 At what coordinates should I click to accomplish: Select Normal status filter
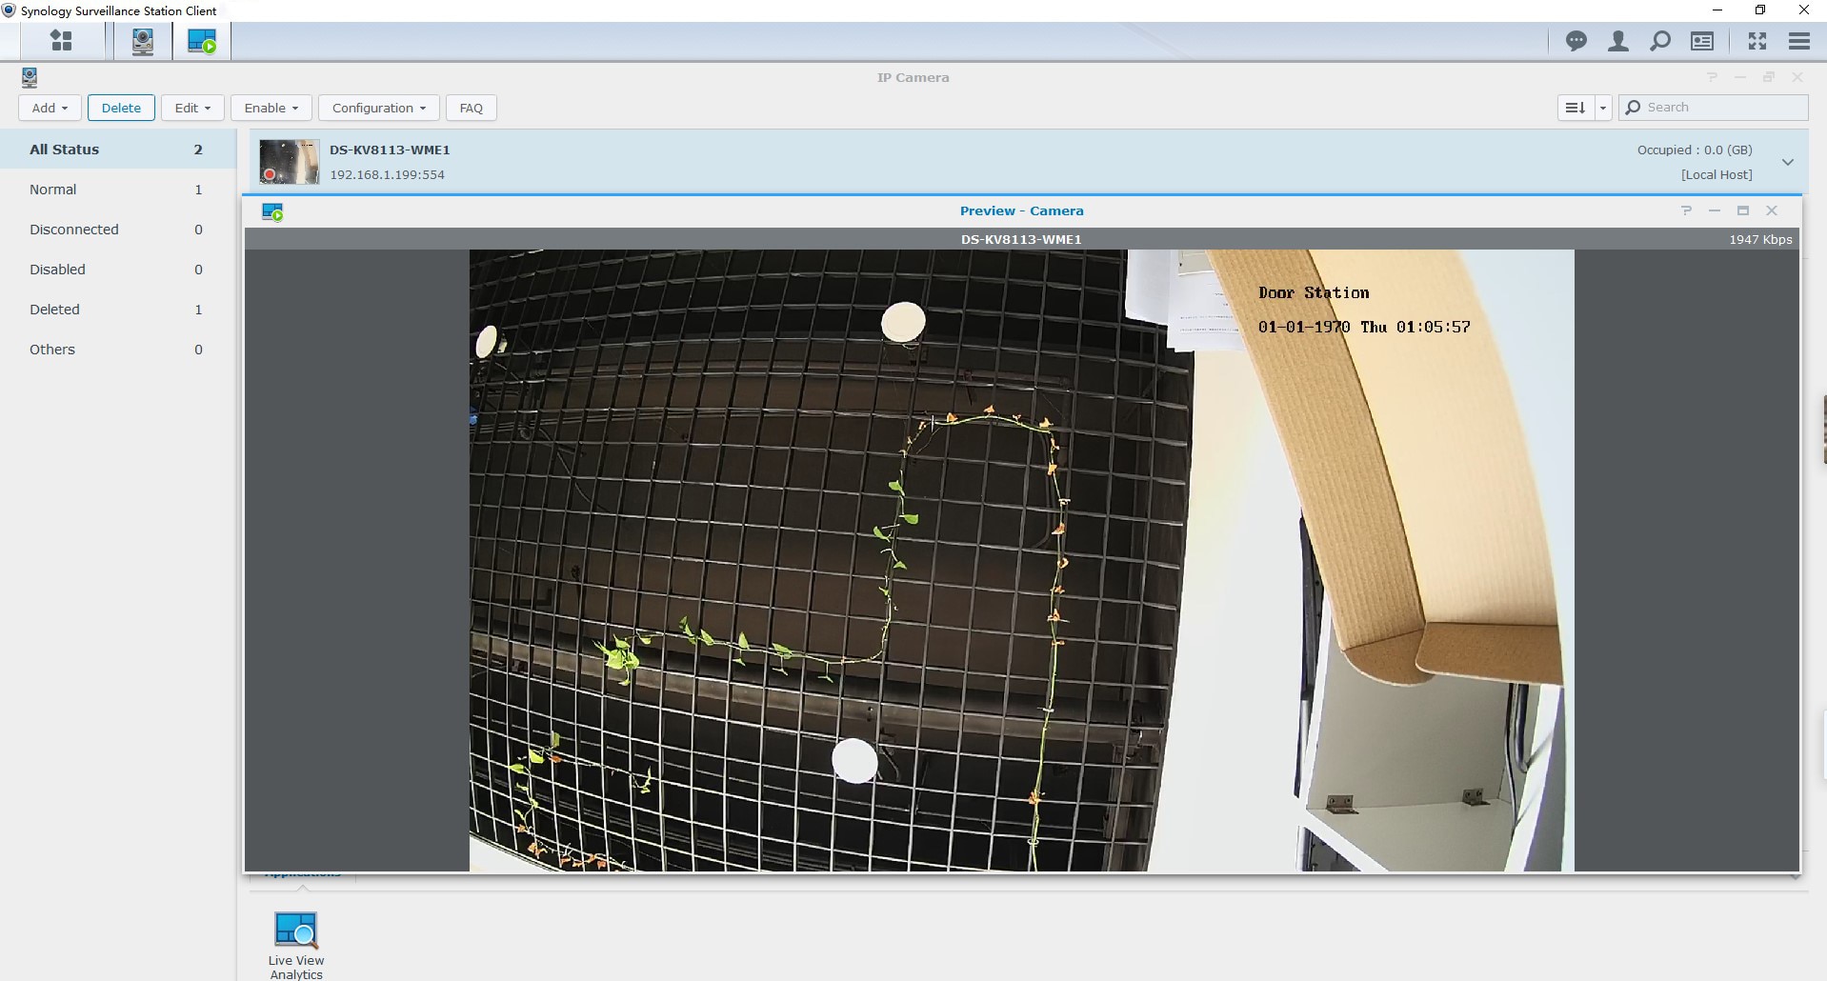pyautogui.click(x=118, y=190)
